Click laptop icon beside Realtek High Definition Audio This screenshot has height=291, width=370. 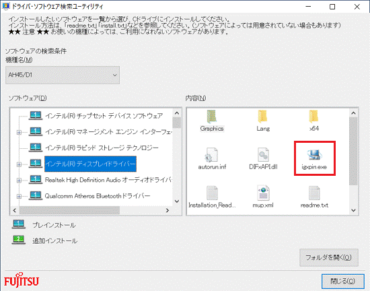tap(36, 180)
